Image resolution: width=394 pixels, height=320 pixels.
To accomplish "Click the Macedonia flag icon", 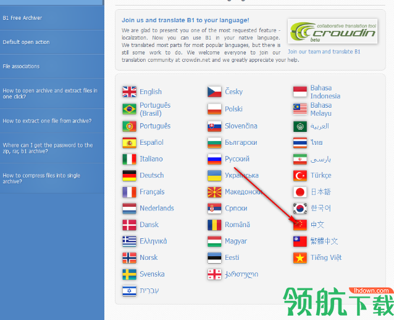I will (214, 192).
